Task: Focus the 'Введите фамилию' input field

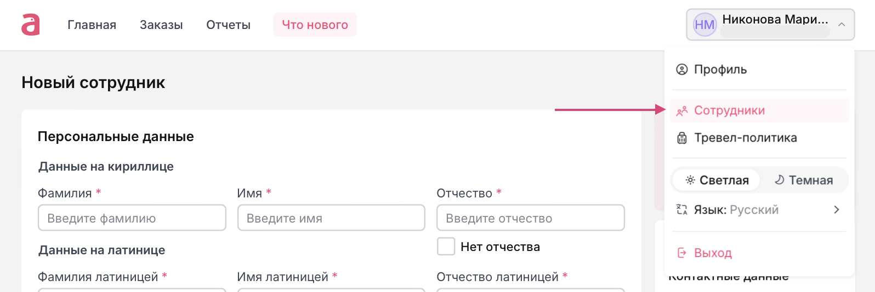Action: [132, 218]
